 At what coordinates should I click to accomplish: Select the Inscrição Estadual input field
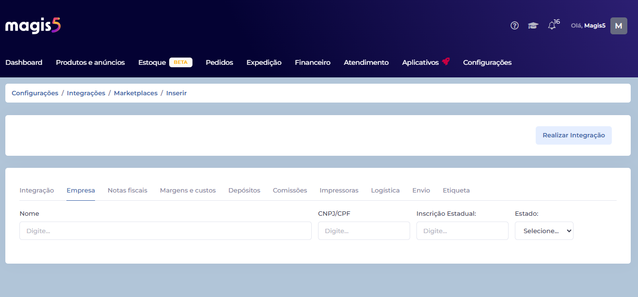point(462,231)
